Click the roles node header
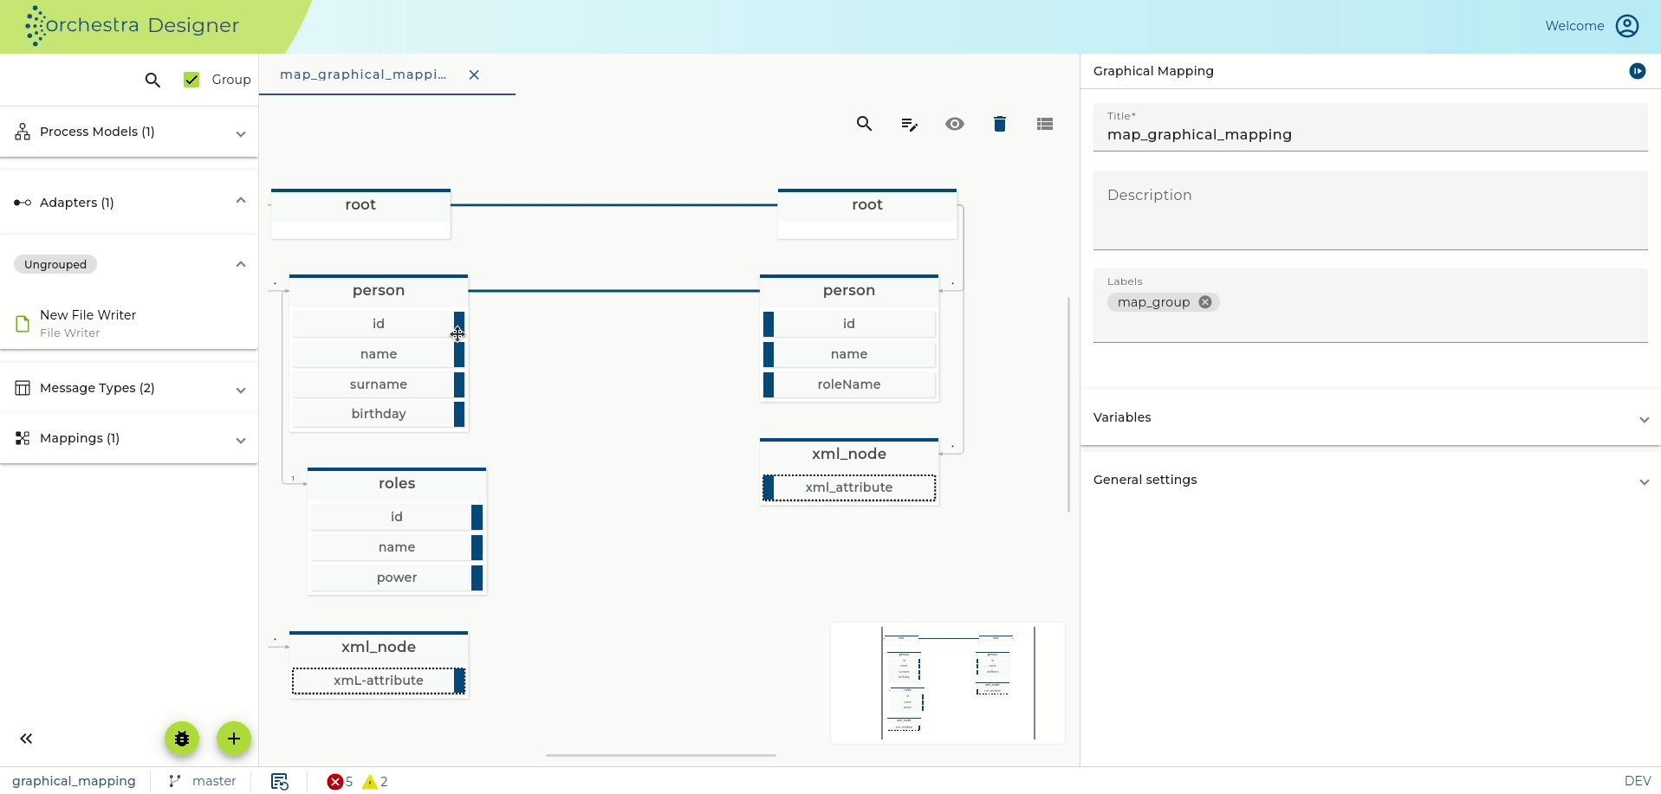 coord(397,483)
